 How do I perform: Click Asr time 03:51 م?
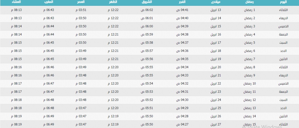click(81, 10)
